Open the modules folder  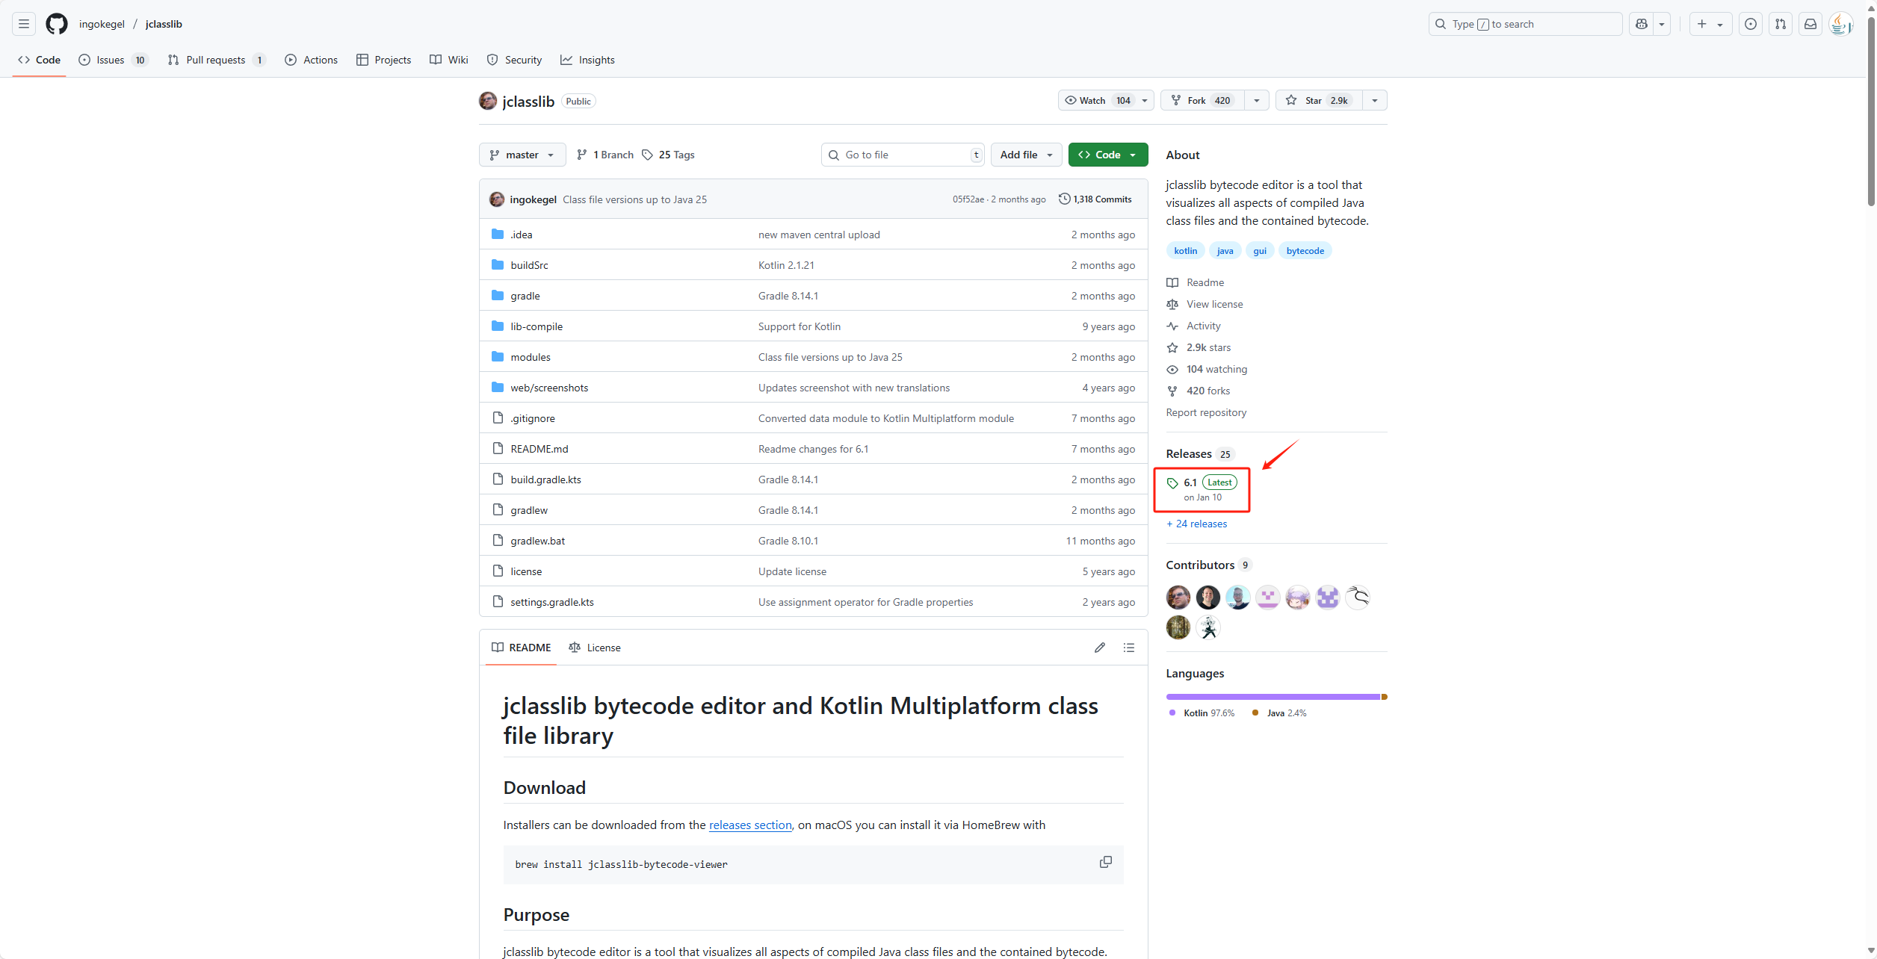[531, 357]
